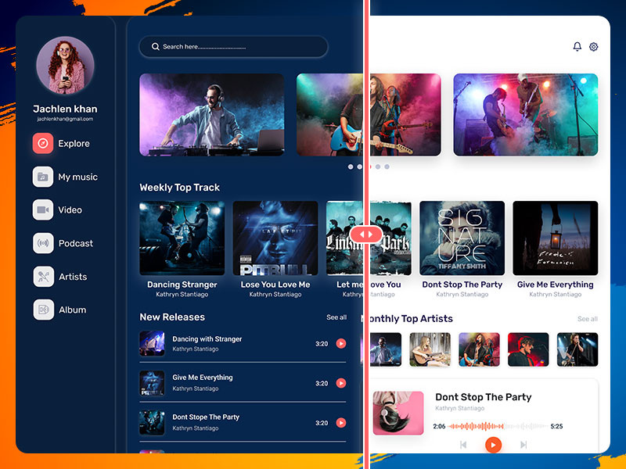Select the second carousel dot

pos(359,166)
